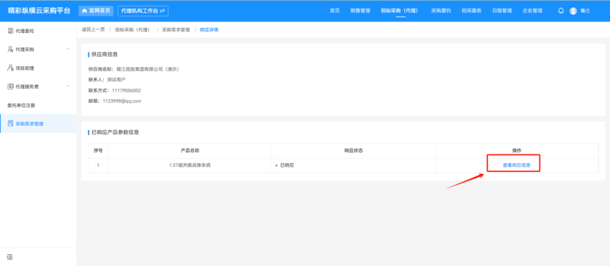The image size is (610, 266).
Task: Click the platform title 精彩纵横云采购平台
Action: coord(39,11)
